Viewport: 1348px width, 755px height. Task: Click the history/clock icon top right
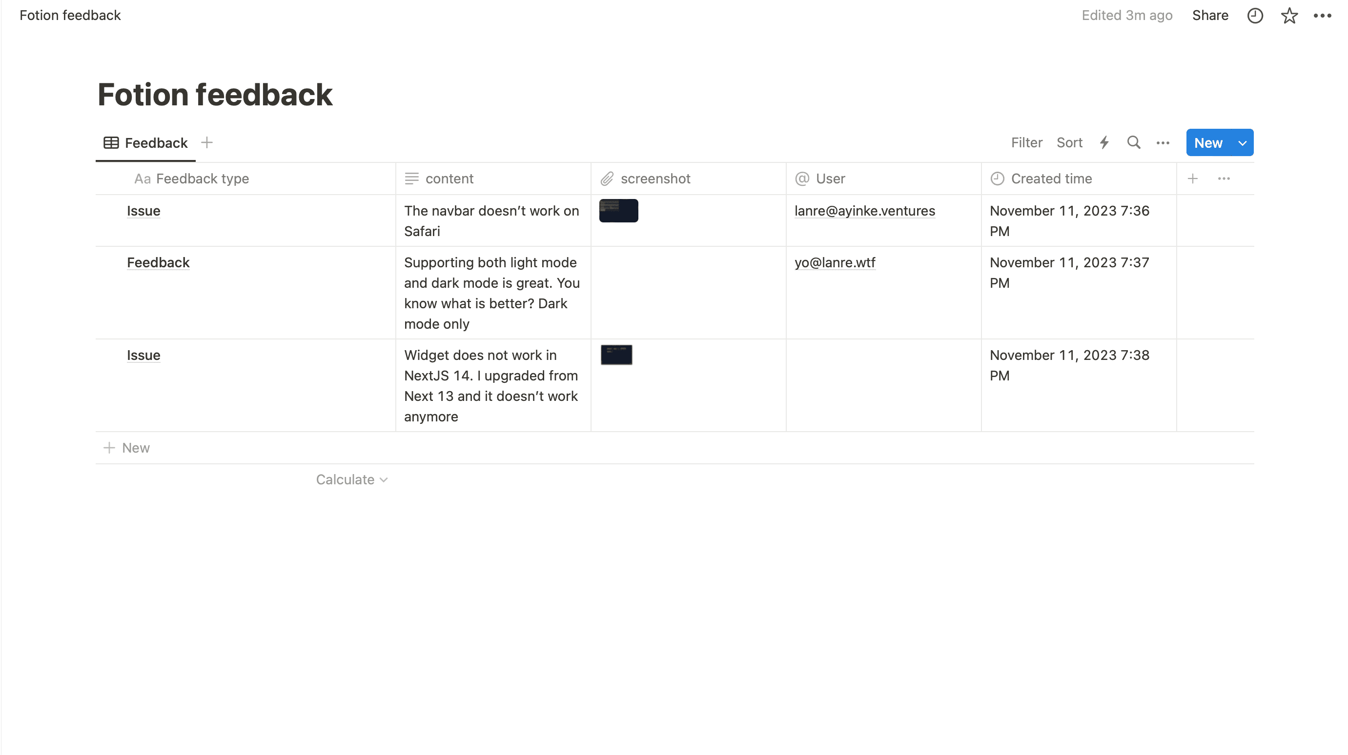click(1255, 16)
